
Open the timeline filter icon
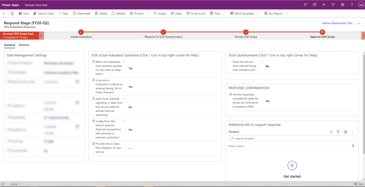(x=338, y=132)
